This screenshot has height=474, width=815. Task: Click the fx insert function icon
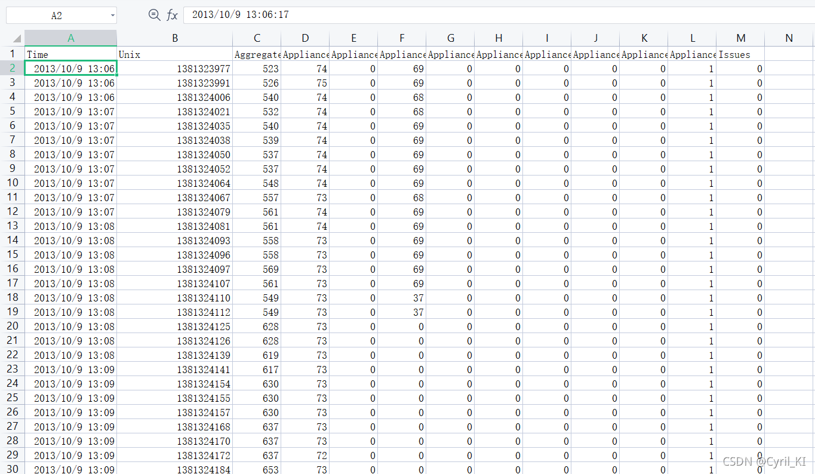(x=172, y=15)
